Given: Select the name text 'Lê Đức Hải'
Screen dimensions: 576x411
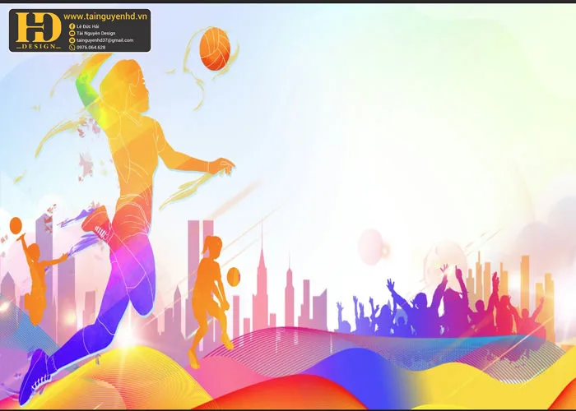Looking at the screenshot, I should [87, 26].
